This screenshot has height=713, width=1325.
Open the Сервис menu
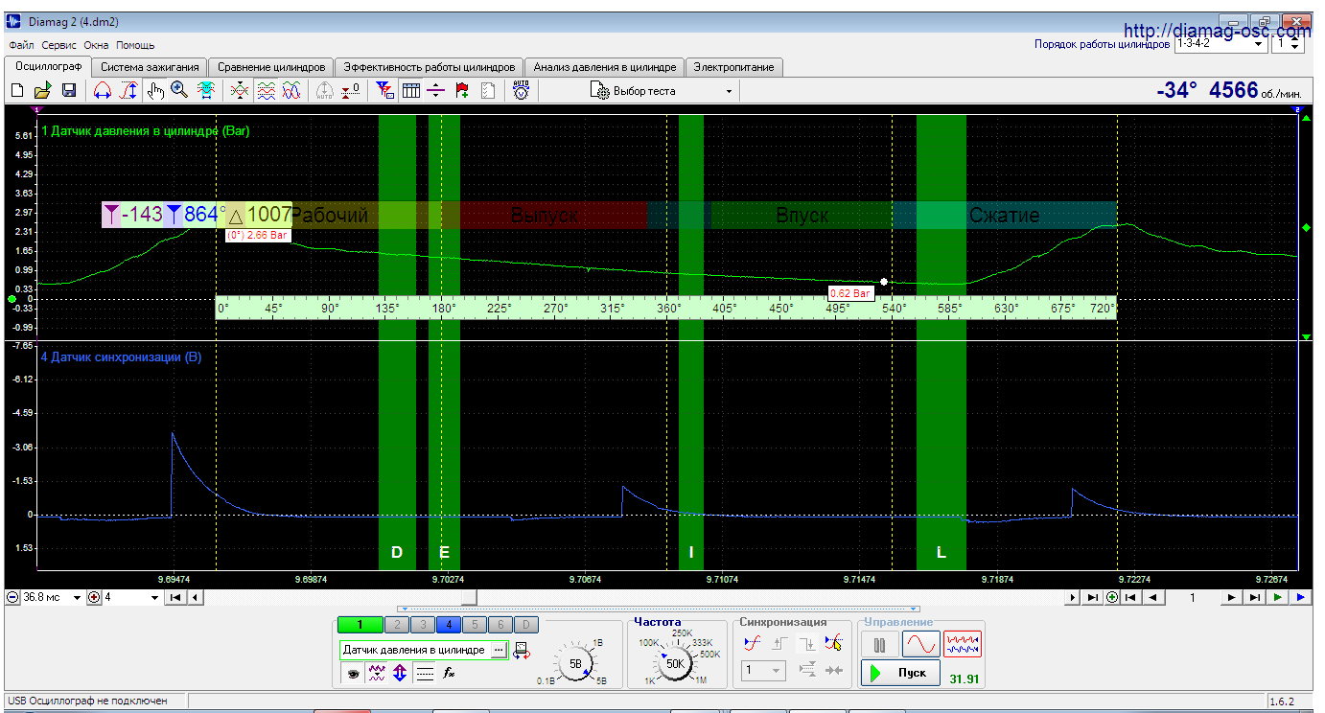(59, 45)
